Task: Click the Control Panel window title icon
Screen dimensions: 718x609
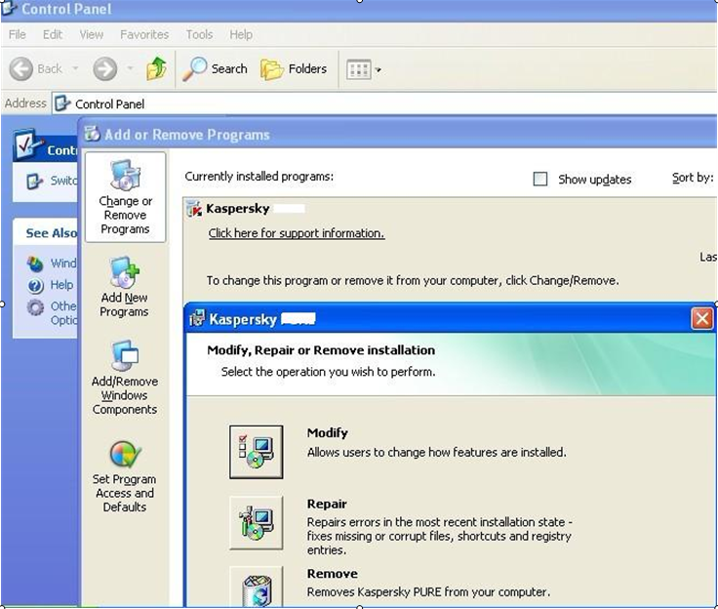Action: click(x=8, y=8)
